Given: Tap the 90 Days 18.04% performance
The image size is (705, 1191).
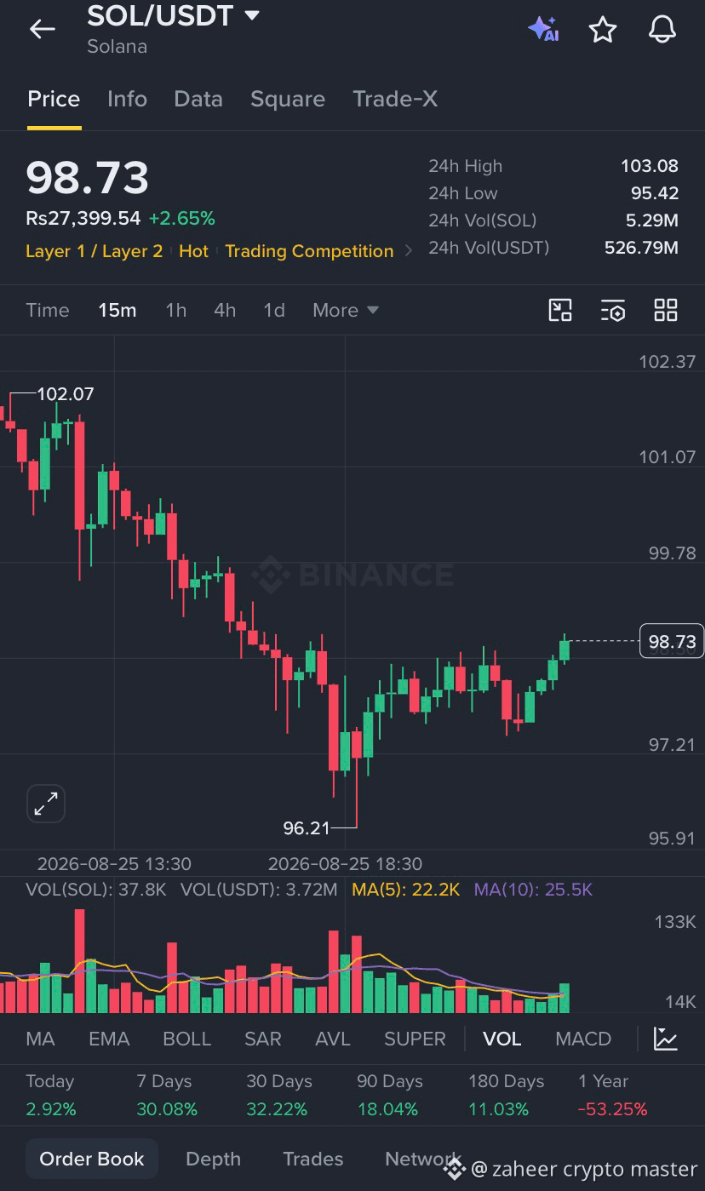Looking at the screenshot, I should click(390, 1095).
